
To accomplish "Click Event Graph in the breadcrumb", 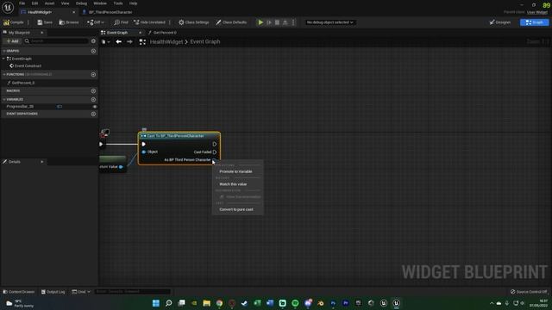I will [x=205, y=41].
